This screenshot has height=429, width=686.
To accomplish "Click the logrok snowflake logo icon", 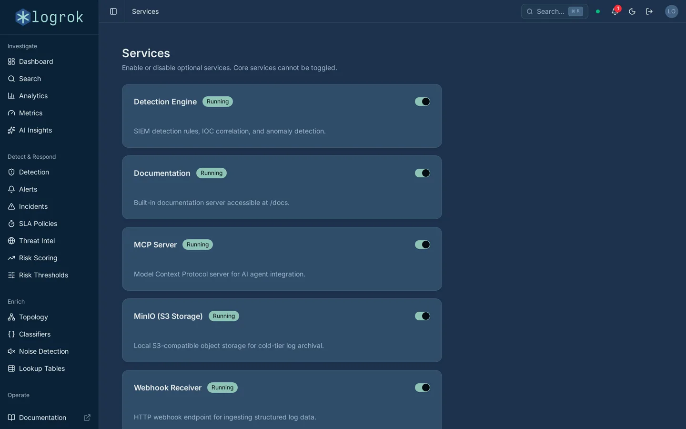I will coord(23,17).
